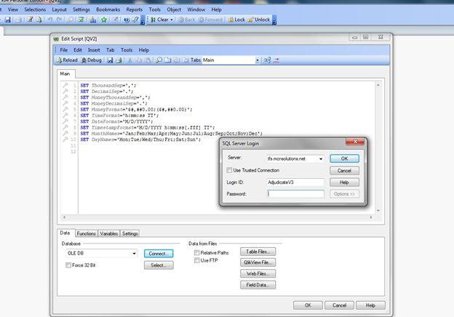454x317 pixels.
Task: Enable the Use Trusted Connection checkbox
Action: pyautogui.click(x=228, y=169)
